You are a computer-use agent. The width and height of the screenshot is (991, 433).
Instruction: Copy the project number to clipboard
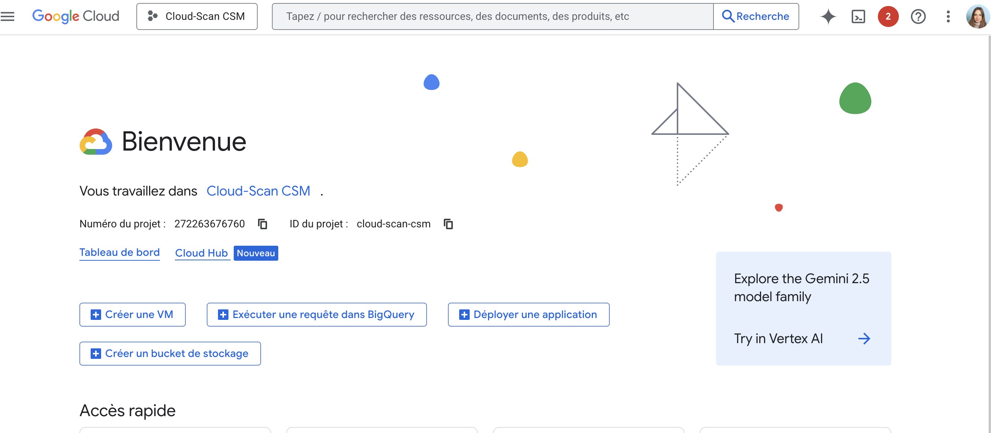tap(263, 224)
